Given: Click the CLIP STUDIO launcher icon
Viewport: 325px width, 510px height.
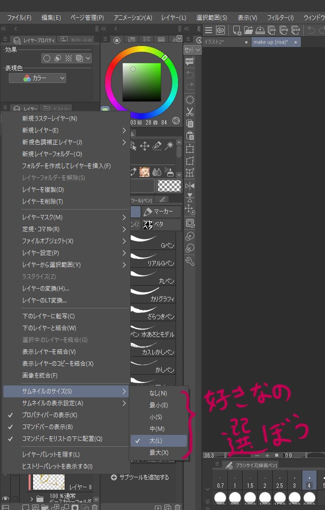Looking at the screenshot, I should (x=220, y=30).
